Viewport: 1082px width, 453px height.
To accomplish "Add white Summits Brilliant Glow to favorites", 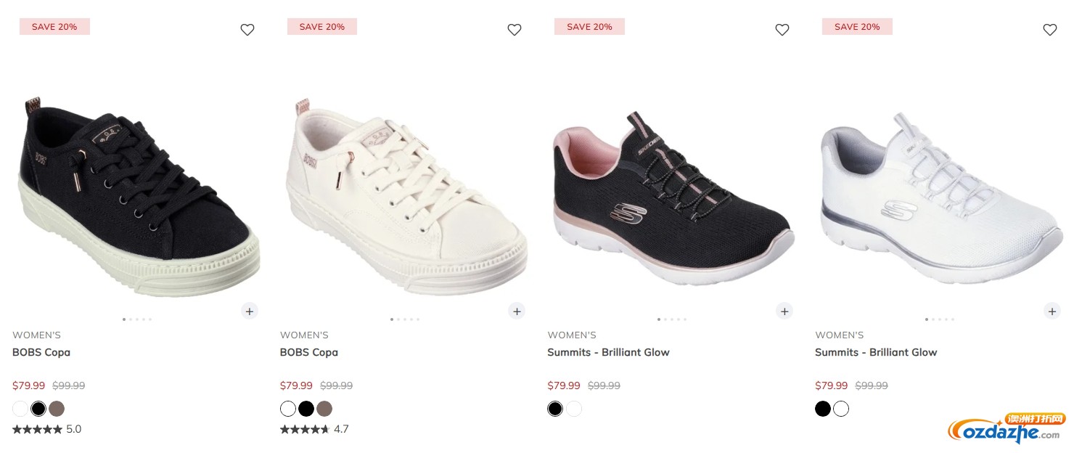I will click(1050, 30).
